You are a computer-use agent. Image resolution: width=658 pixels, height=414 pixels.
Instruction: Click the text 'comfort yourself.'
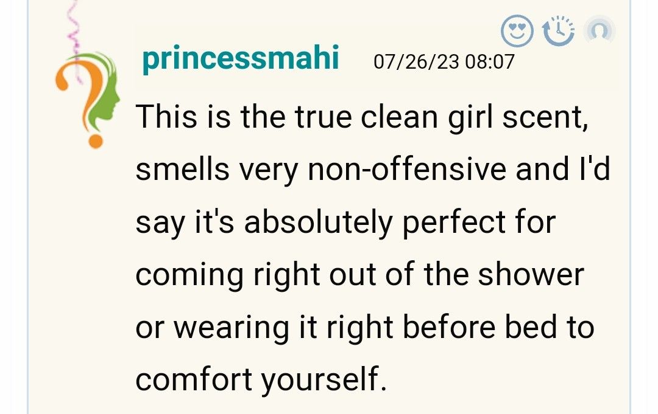point(261,379)
